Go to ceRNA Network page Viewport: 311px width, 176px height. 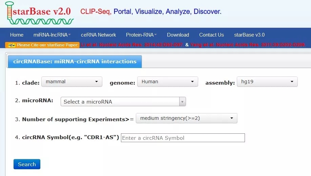[98, 35]
